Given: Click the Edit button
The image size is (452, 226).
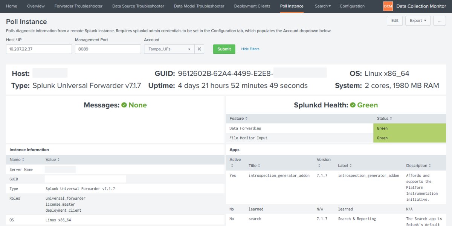Looking at the screenshot, I should pyautogui.click(x=395, y=21).
